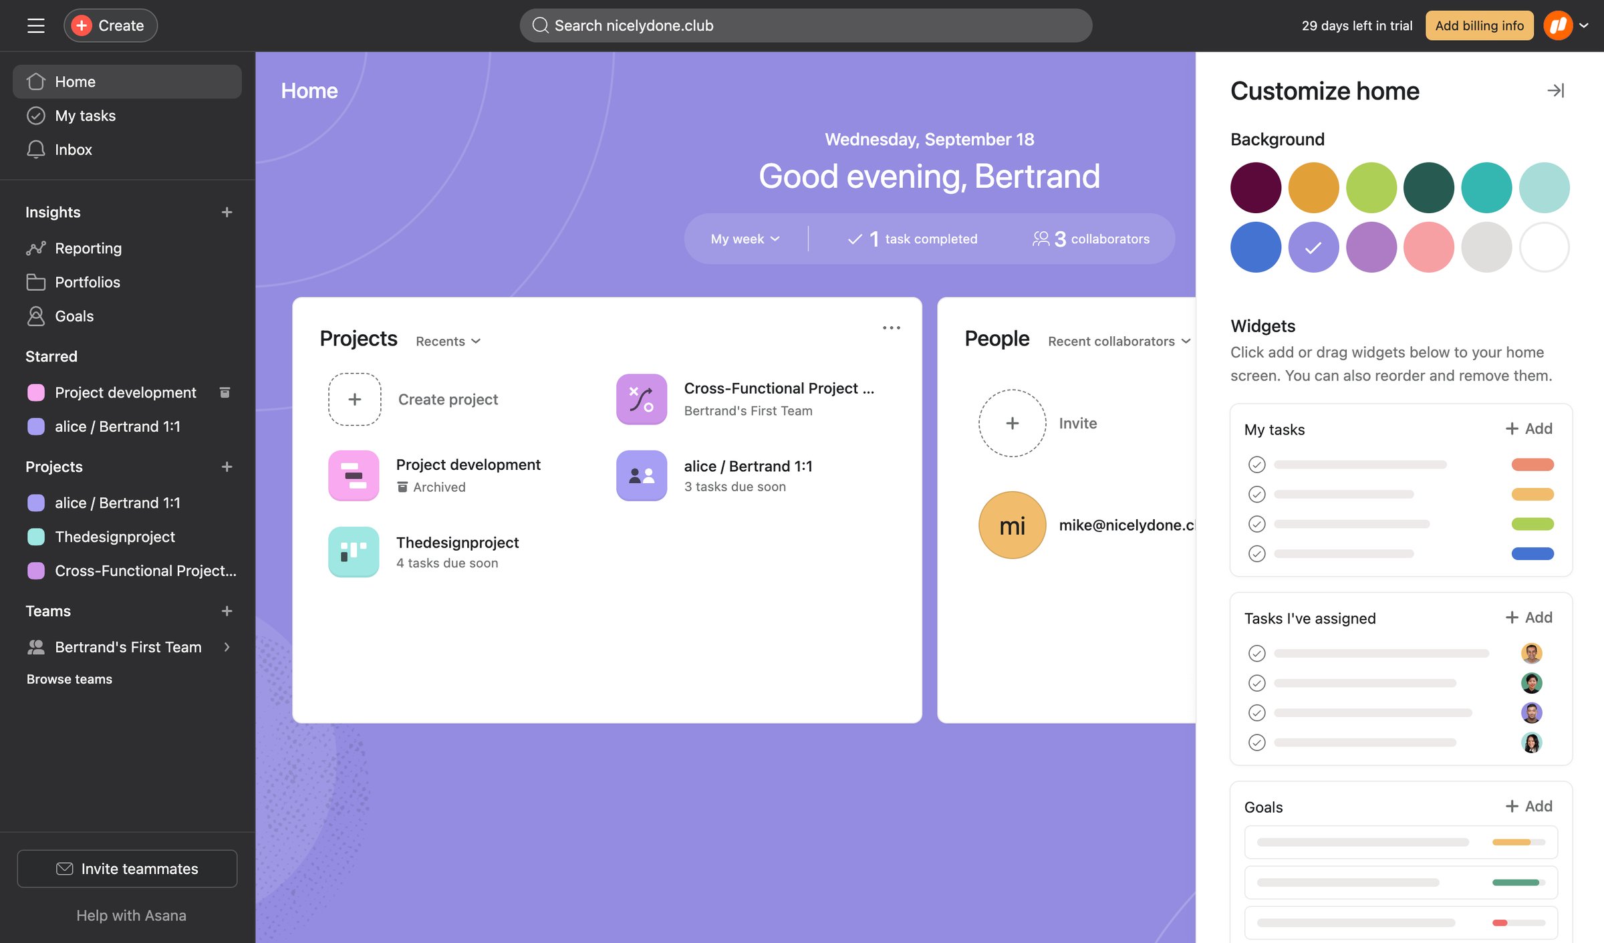This screenshot has height=943, width=1604.
Task: Select the white background color
Action: (1544, 247)
